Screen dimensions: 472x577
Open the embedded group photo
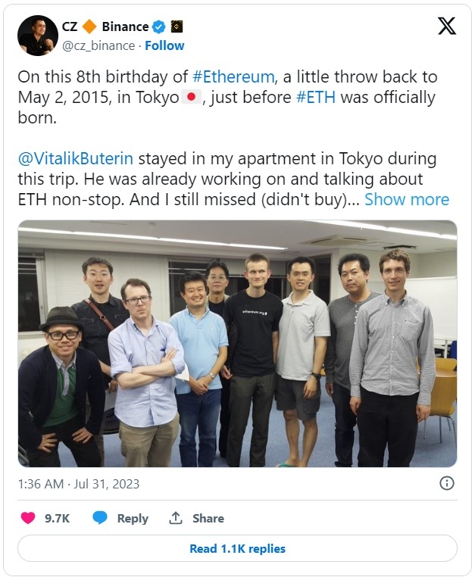(237, 344)
